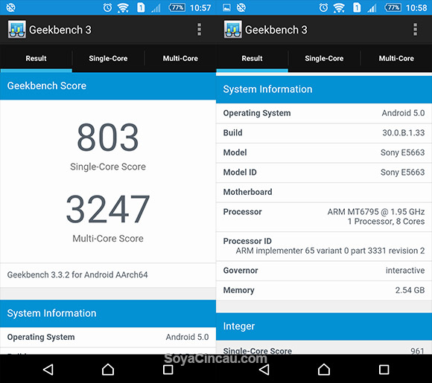Open overflow menu in right Geekbench screen
This screenshot has width=432, height=383.
(x=415, y=30)
